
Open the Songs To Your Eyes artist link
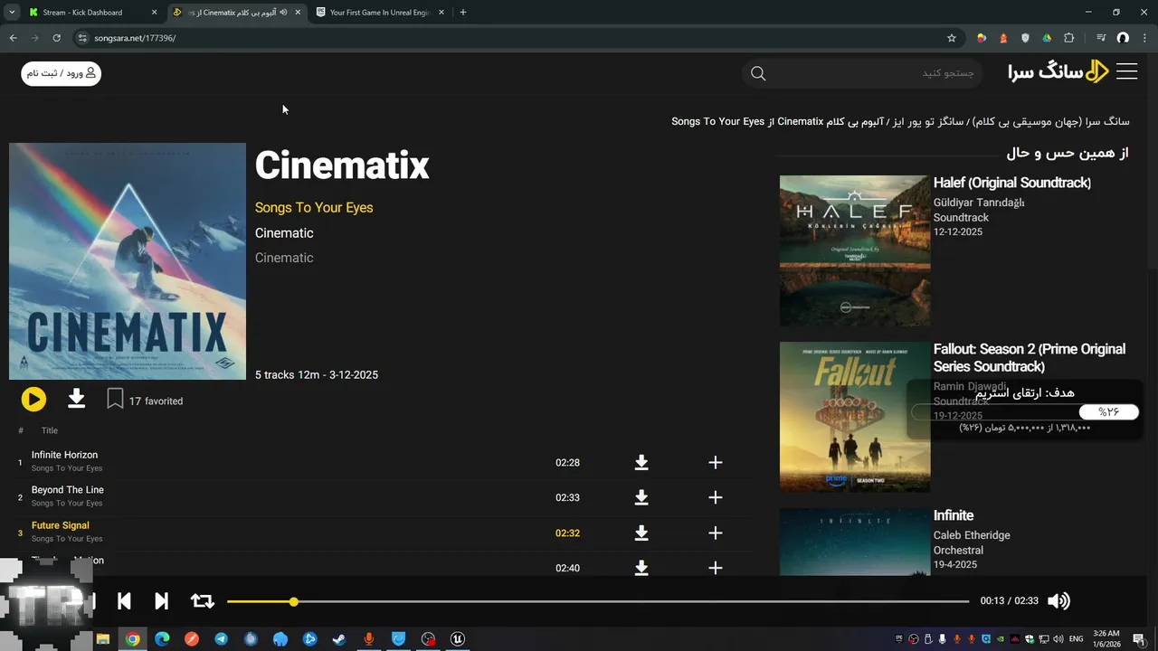click(314, 208)
